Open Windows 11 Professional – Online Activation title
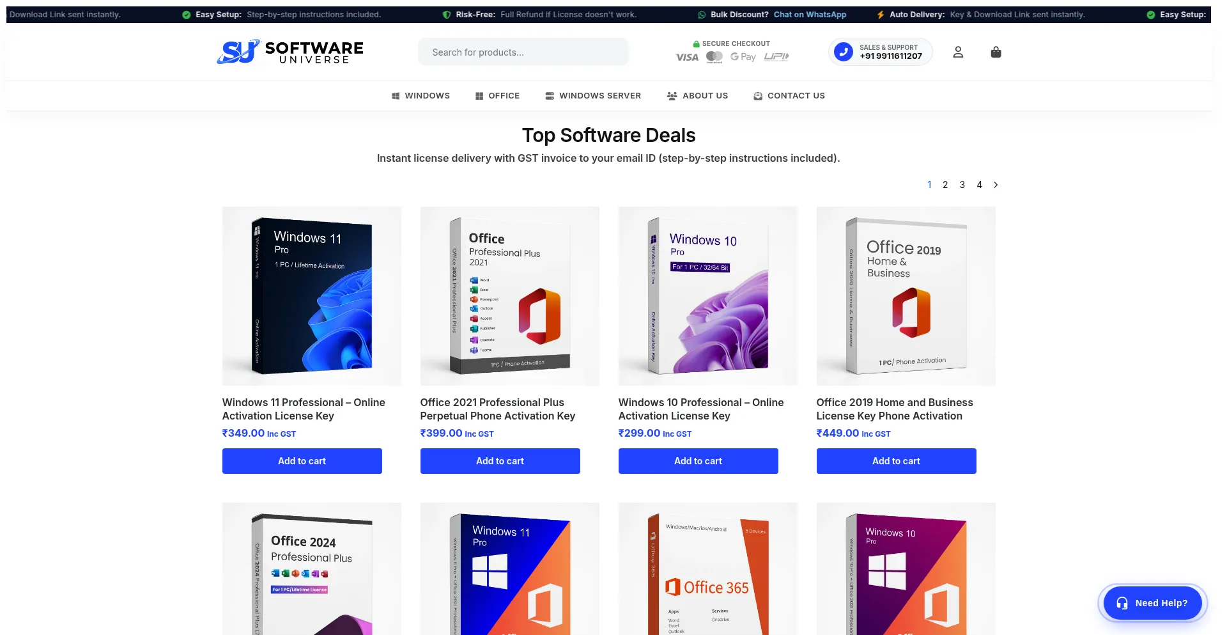1227x635 pixels. coord(304,409)
